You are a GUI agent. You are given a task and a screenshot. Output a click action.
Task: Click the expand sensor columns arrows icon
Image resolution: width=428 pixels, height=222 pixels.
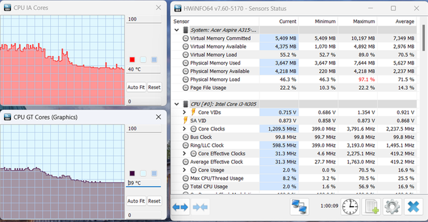180,207
